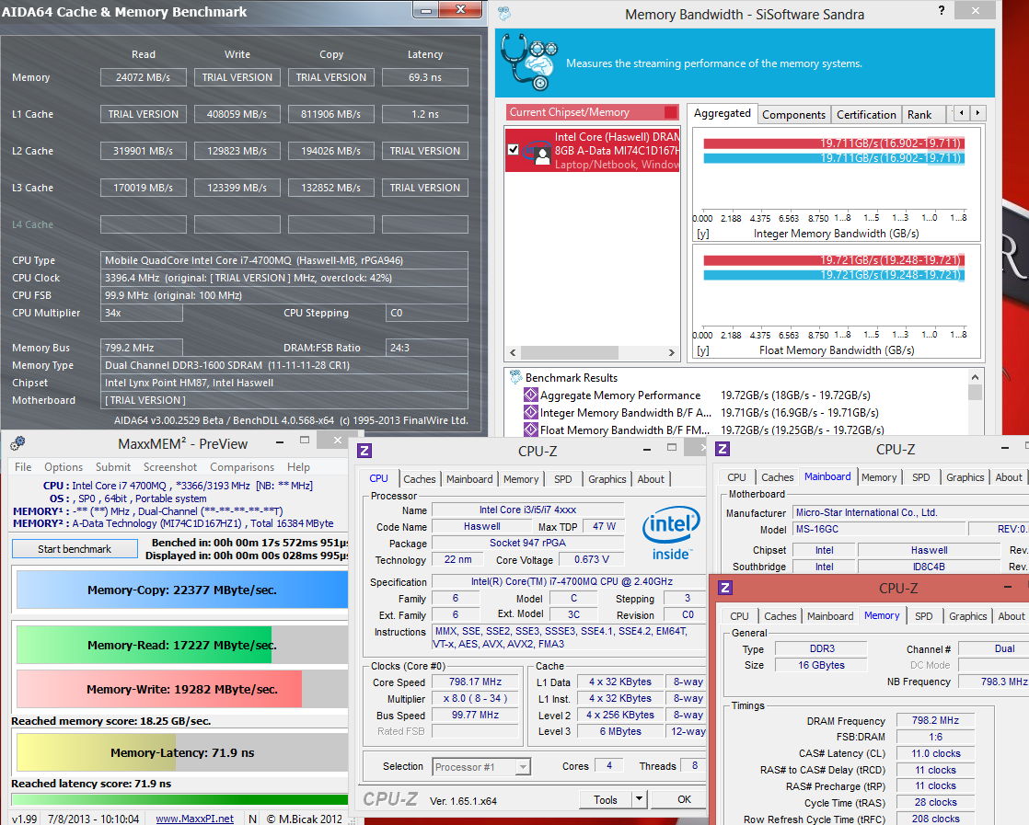Select About tab in CPU-Z CPU window

pyautogui.click(x=651, y=479)
